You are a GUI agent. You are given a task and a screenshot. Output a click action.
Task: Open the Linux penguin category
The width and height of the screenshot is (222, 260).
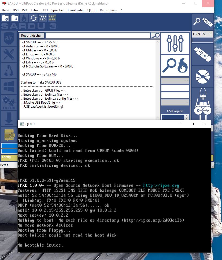(x=9, y=70)
